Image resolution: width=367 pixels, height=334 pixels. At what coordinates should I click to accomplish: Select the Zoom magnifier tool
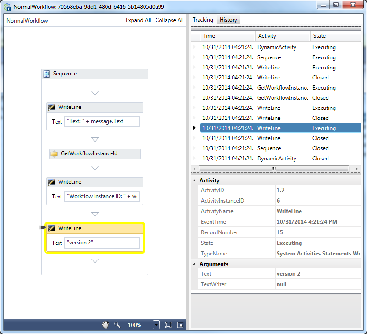click(x=117, y=325)
